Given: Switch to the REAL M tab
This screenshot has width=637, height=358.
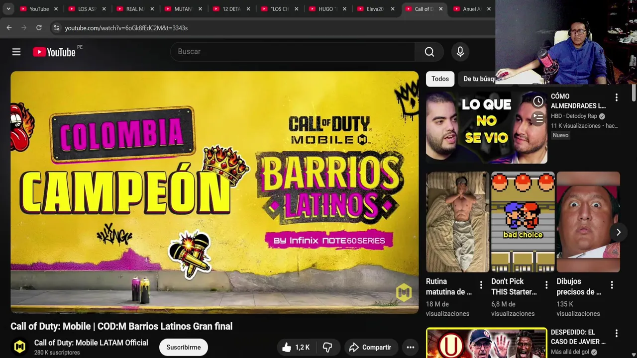Looking at the screenshot, I should [x=135, y=9].
